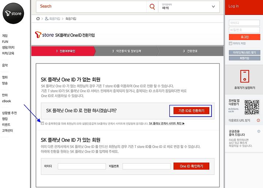Image resolution: width=263 pixels, height=188 pixels.
Task: Click the One ID 확인하기 button
Action: 191,166
